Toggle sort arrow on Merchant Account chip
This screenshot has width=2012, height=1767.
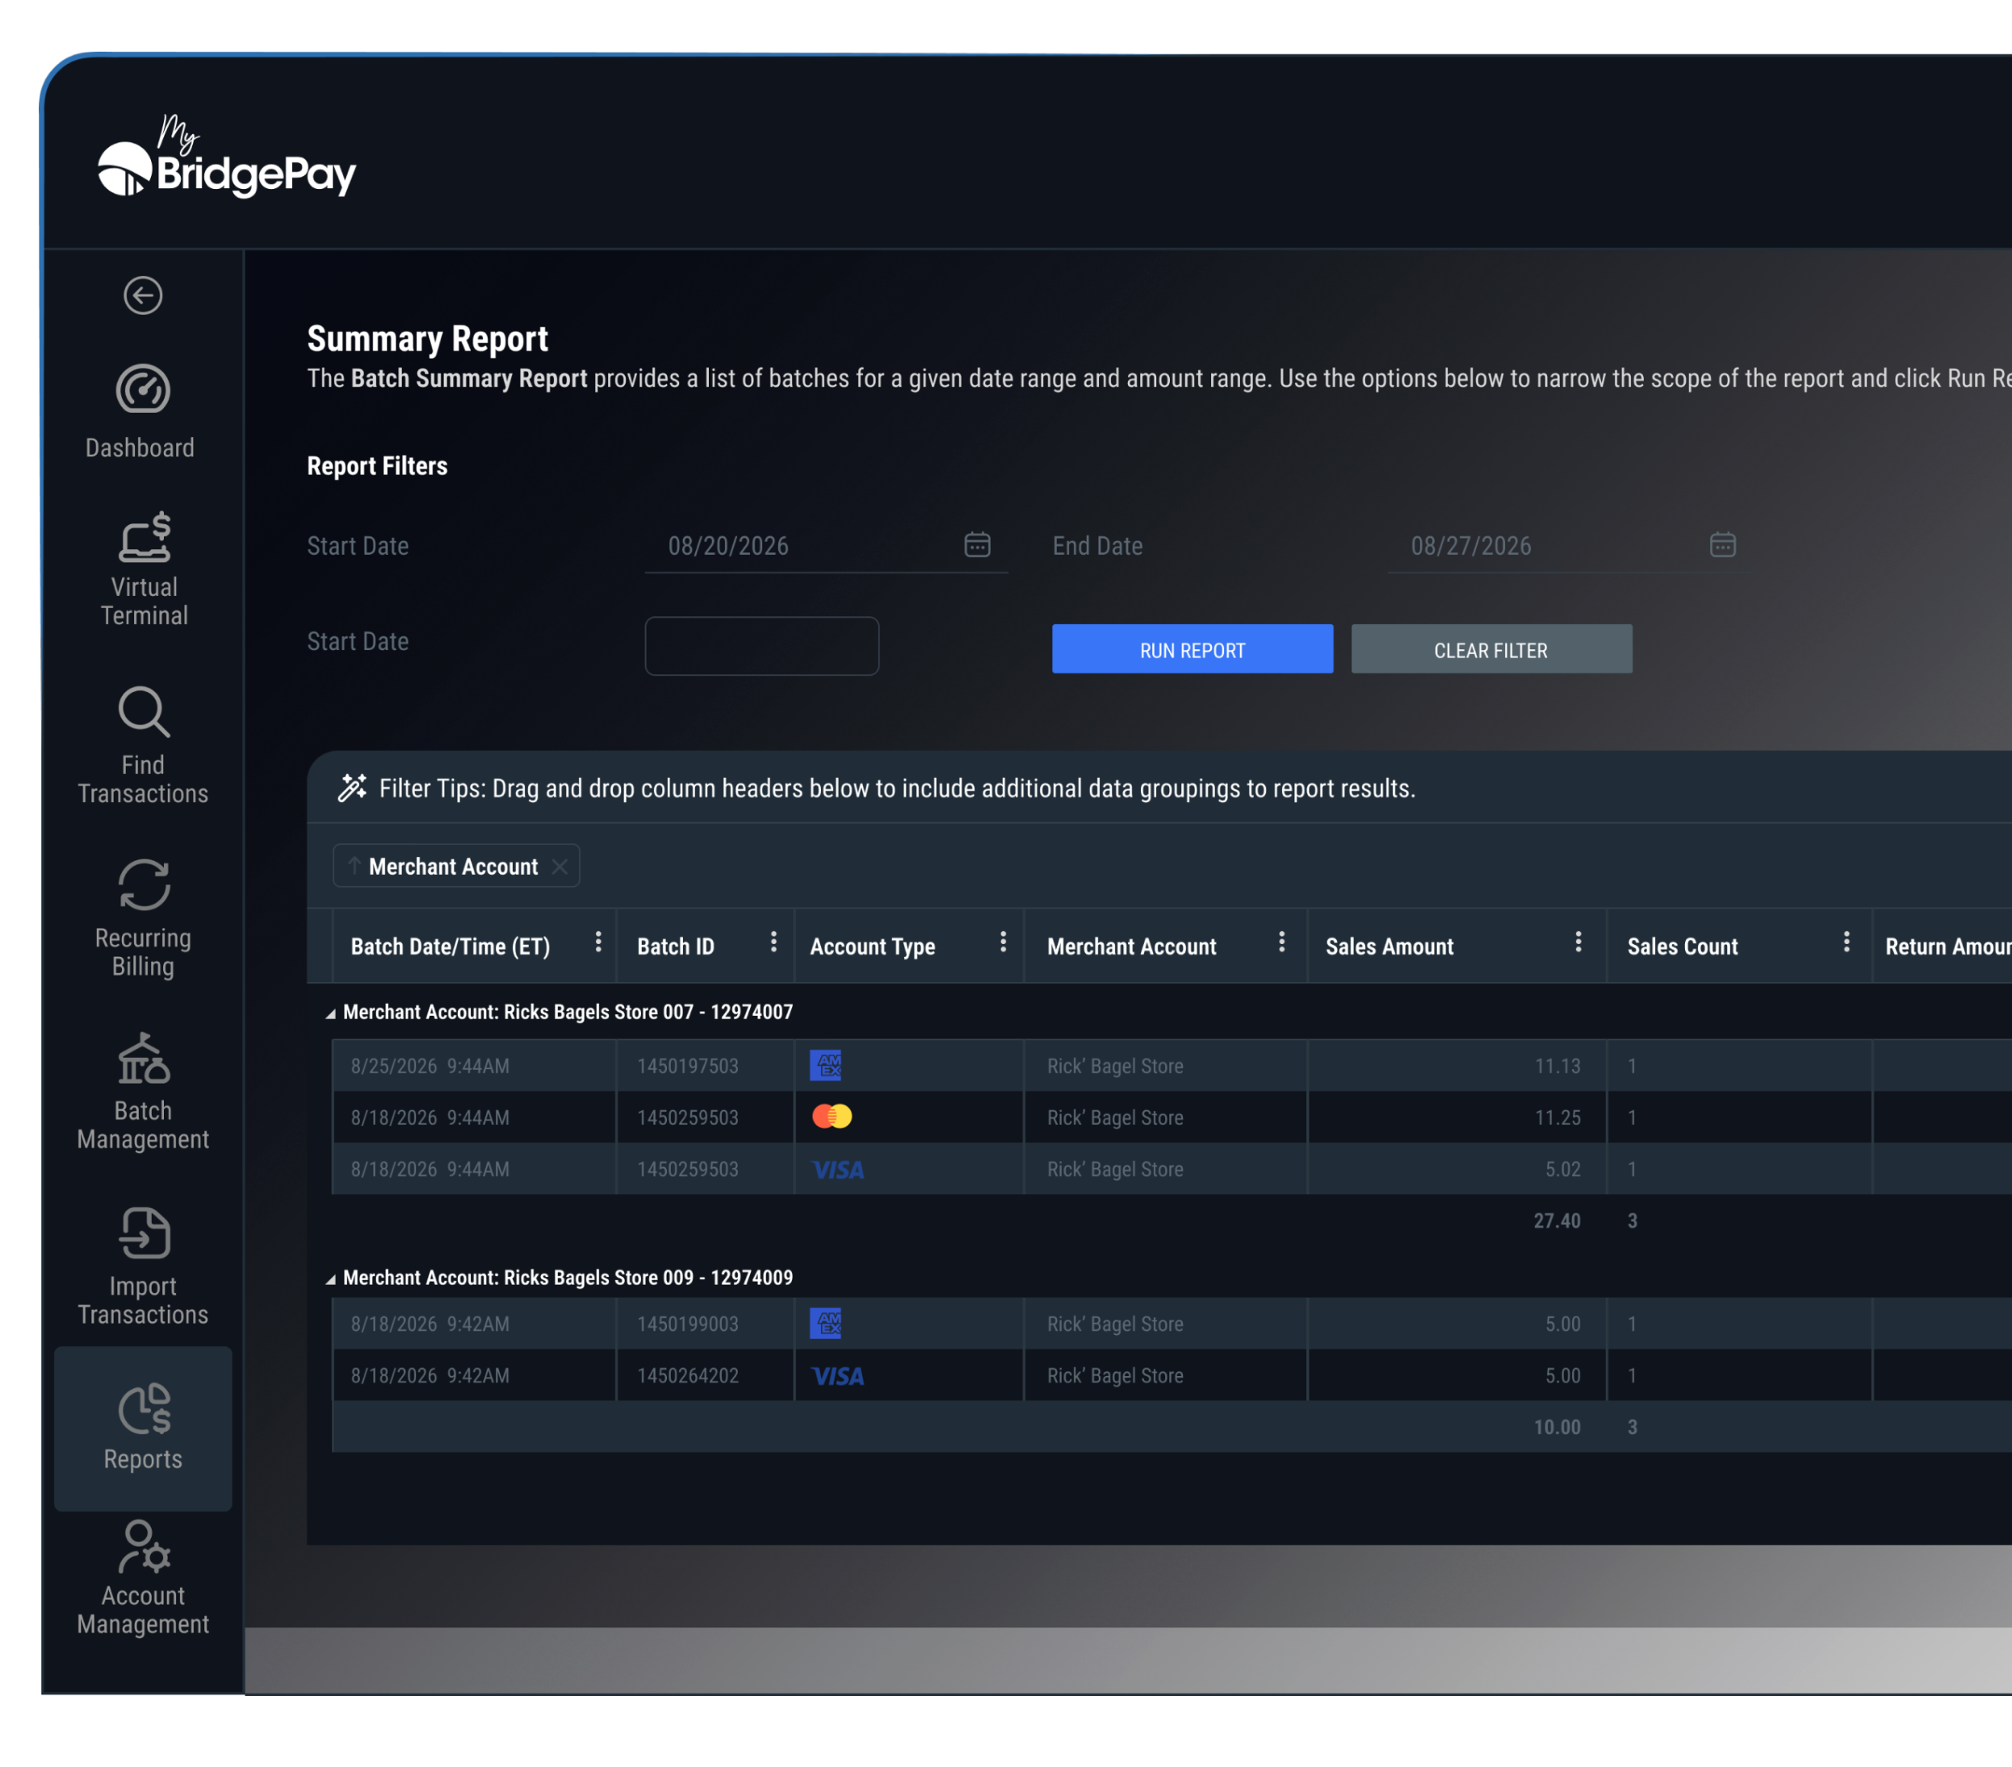tap(354, 867)
